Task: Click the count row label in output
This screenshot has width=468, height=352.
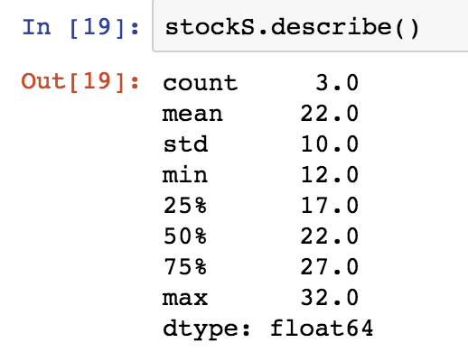Action: point(201,83)
